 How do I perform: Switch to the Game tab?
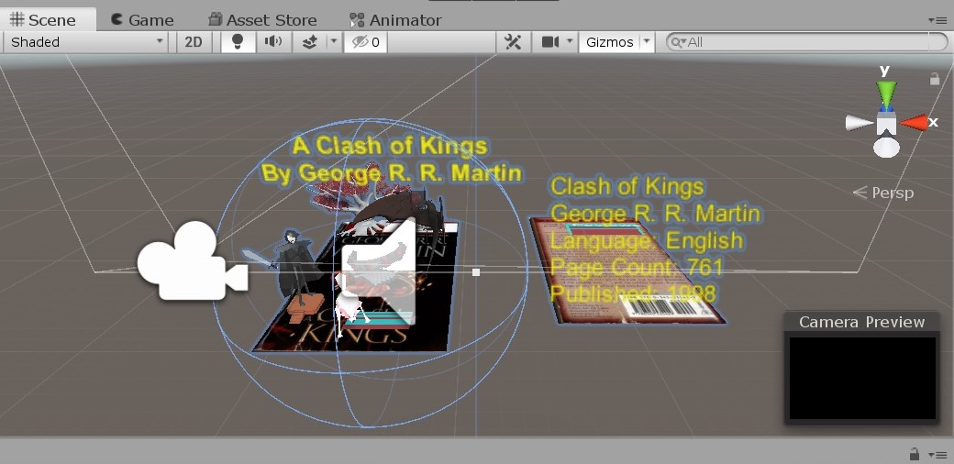click(x=143, y=19)
